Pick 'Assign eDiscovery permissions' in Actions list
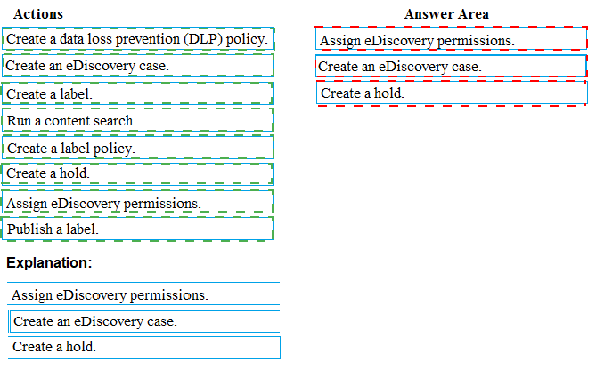This screenshot has height=370, width=596. pyautogui.click(x=137, y=203)
